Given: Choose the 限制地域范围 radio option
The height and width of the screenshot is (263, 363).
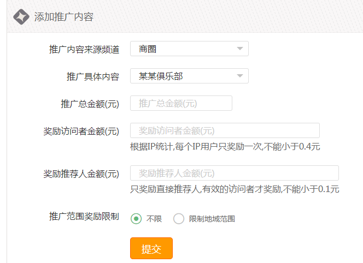Looking at the screenshot, I should coord(179,219).
